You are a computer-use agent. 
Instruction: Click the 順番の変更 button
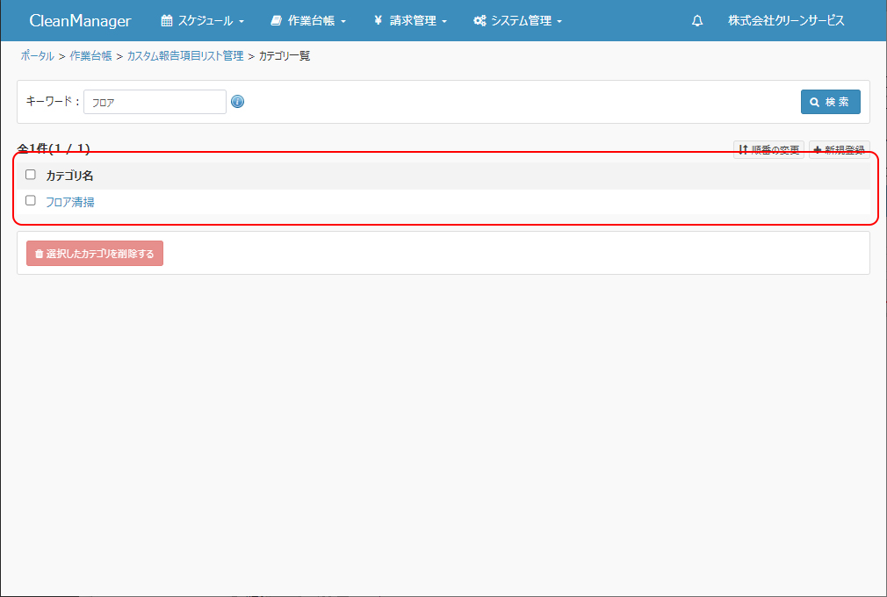[768, 150]
